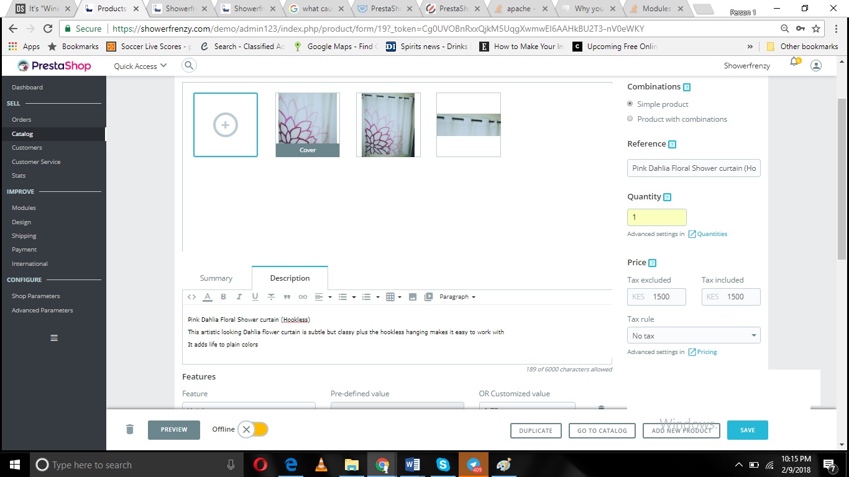Expand Quick Access dropdown
The height and width of the screenshot is (477, 849).
(x=140, y=66)
